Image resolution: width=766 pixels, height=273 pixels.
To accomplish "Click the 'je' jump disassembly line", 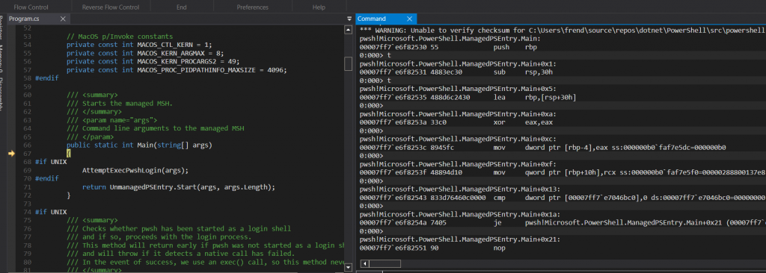I will click(563, 223).
